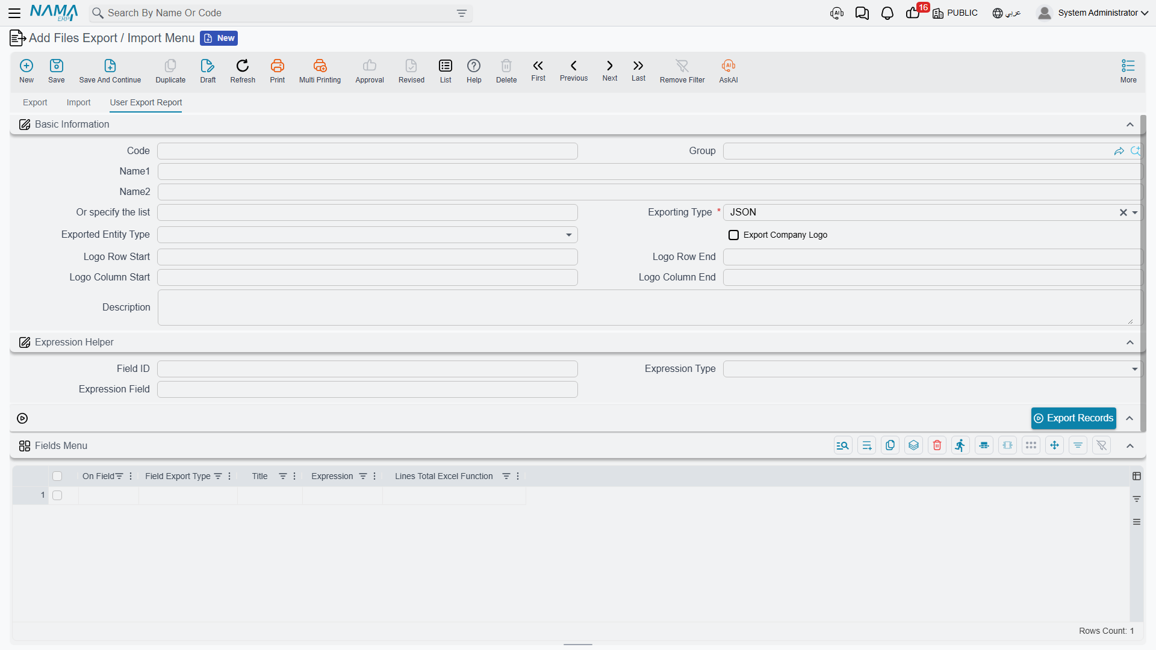Toggle Export Company Logo checkbox
The width and height of the screenshot is (1156, 650).
pyautogui.click(x=733, y=235)
